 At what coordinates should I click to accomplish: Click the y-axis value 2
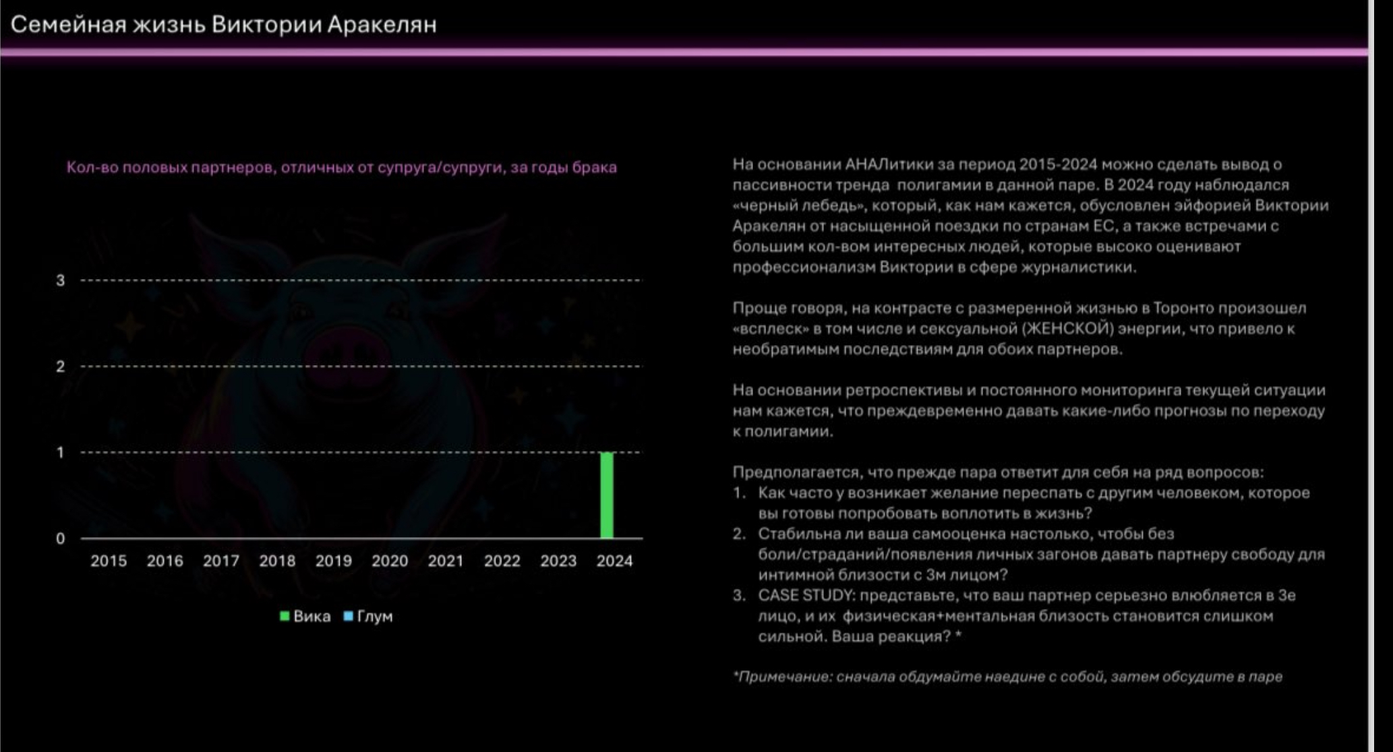(x=61, y=367)
